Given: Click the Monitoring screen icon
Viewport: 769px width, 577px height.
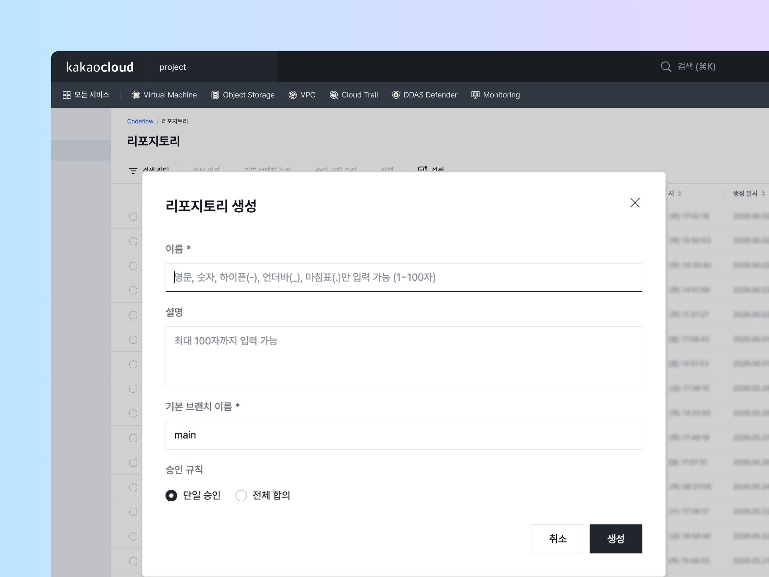Looking at the screenshot, I should click(x=475, y=95).
